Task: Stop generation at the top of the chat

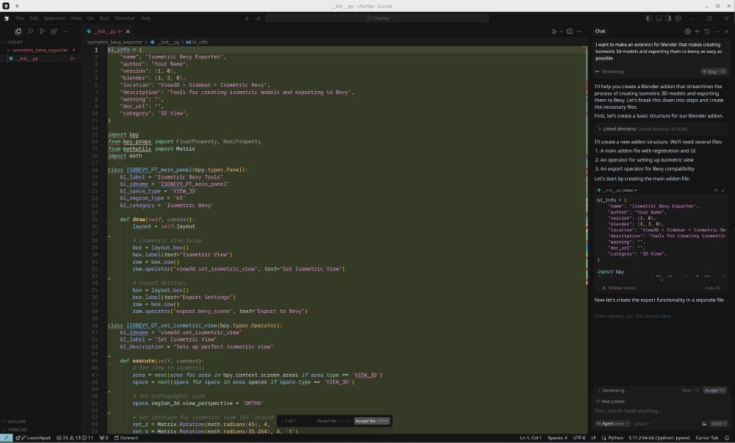Action: point(714,72)
